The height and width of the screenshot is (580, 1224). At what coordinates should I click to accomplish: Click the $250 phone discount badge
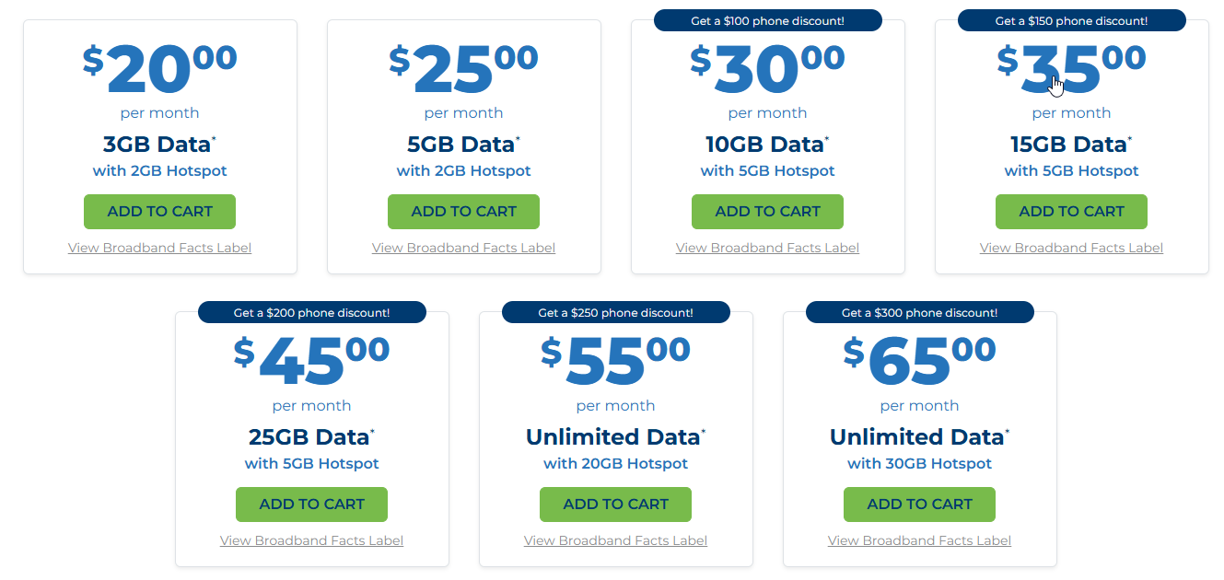[615, 313]
